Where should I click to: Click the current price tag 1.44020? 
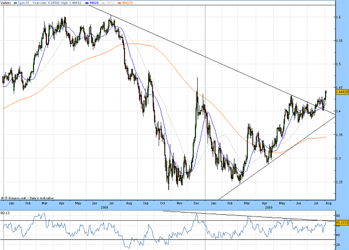pos(342,92)
